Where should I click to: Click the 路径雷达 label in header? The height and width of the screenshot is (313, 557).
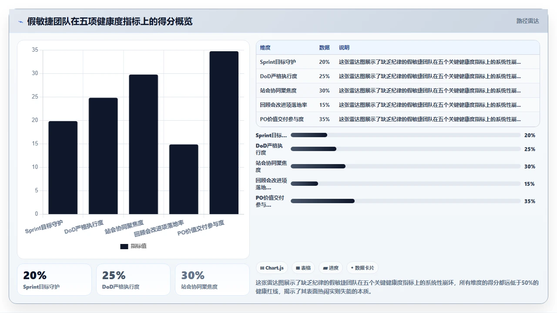(528, 21)
